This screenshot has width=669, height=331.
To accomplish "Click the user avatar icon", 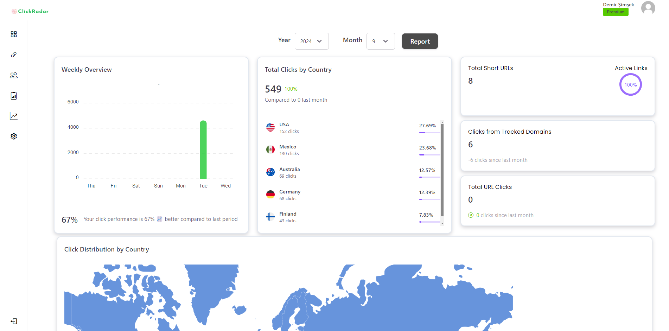I will tap(648, 8).
